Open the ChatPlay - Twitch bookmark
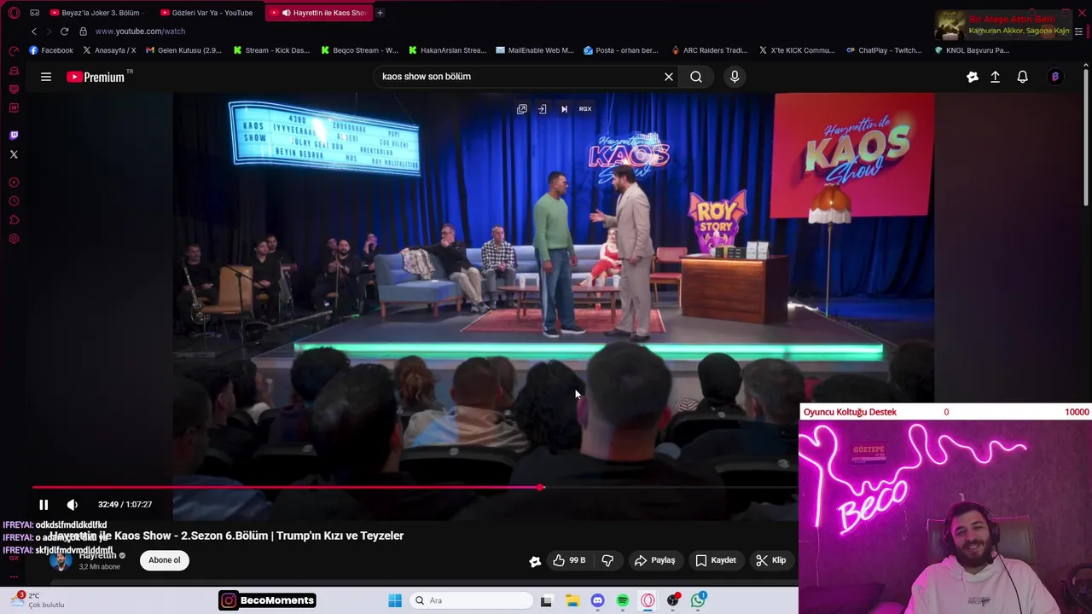This screenshot has width=1092, height=614. (x=885, y=50)
